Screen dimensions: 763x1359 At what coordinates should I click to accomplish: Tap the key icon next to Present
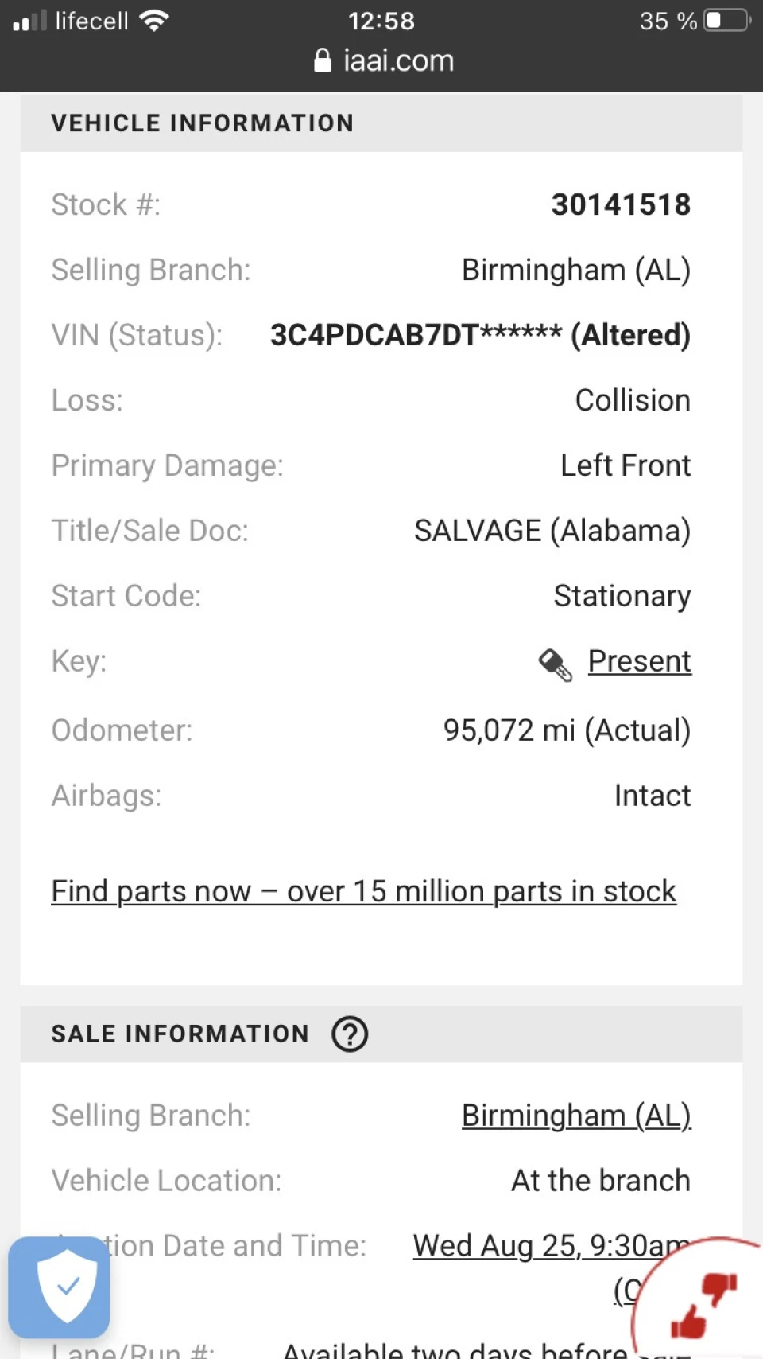pos(555,664)
